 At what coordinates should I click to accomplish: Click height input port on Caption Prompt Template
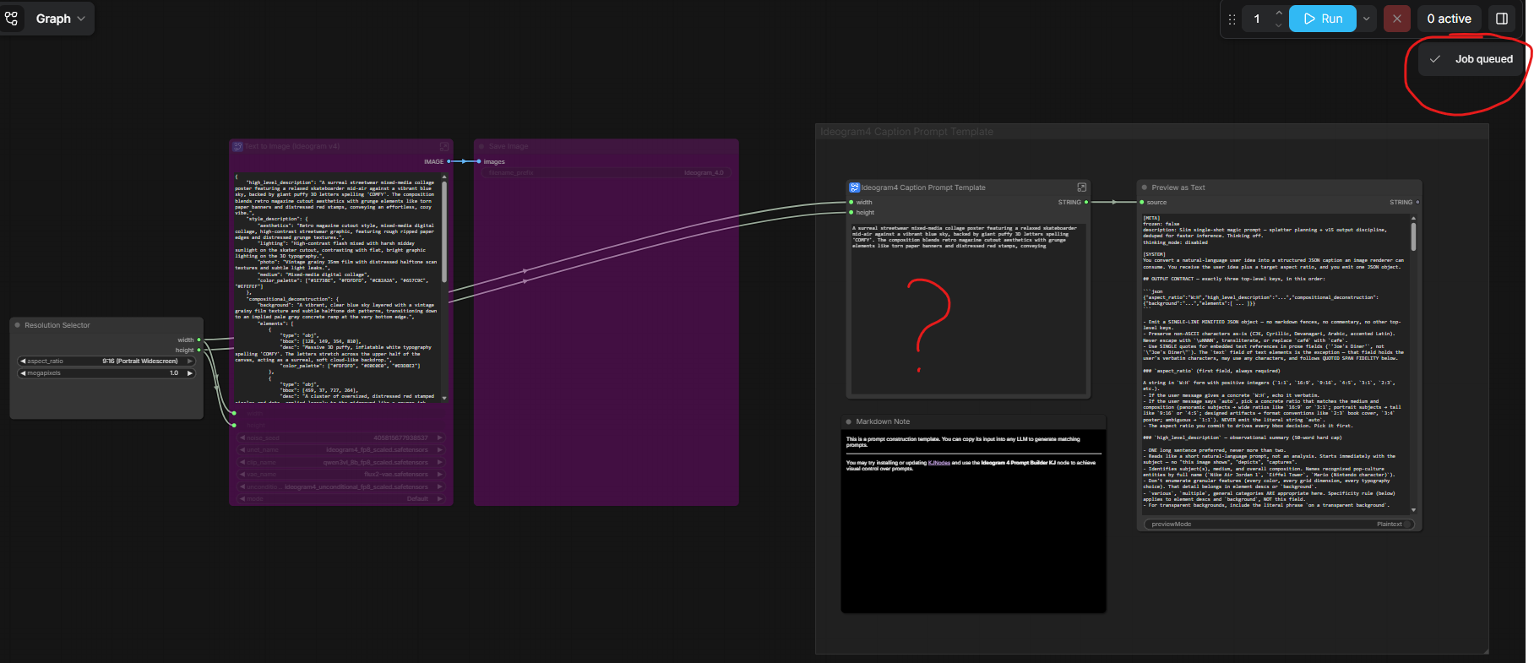[x=851, y=212]
